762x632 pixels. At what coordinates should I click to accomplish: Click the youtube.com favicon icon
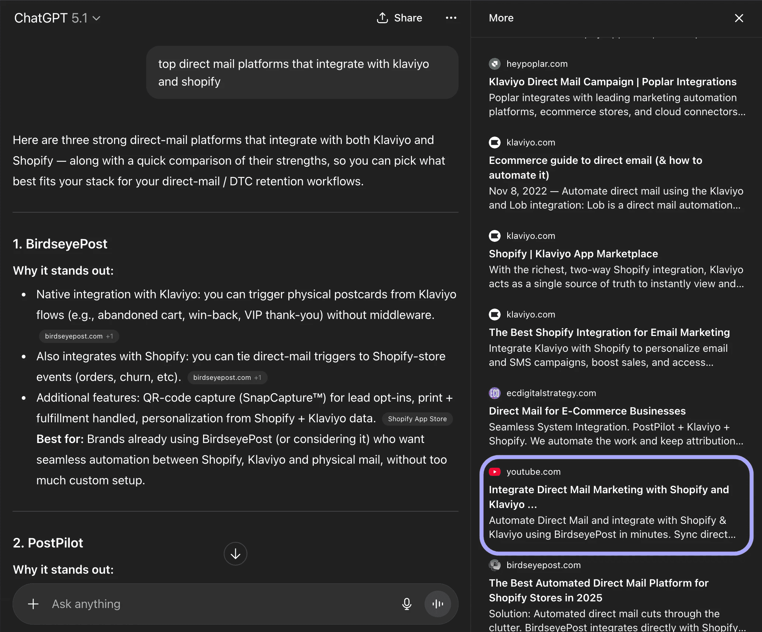pos(495,472)
